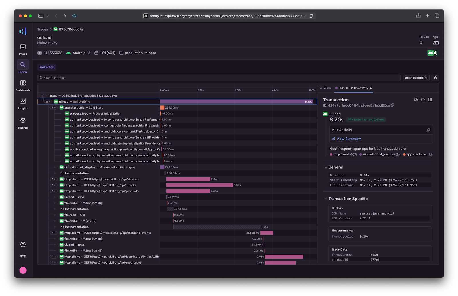Toggle the browser sidebar

(x=41, y=16)
